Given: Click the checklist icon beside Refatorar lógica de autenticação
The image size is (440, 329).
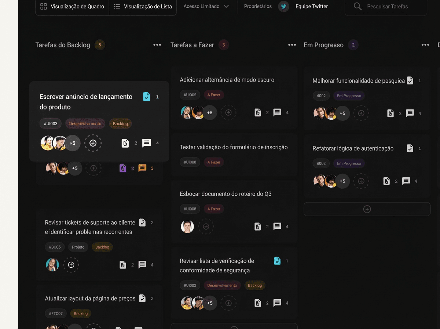Looking at the screenshot, I should pyautogui.click(x=410, y=148).
